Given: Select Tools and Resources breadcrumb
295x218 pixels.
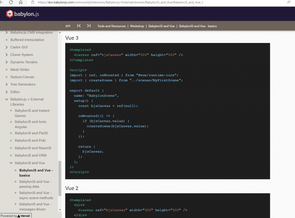Looking at the screenshot, I should 111,26.
